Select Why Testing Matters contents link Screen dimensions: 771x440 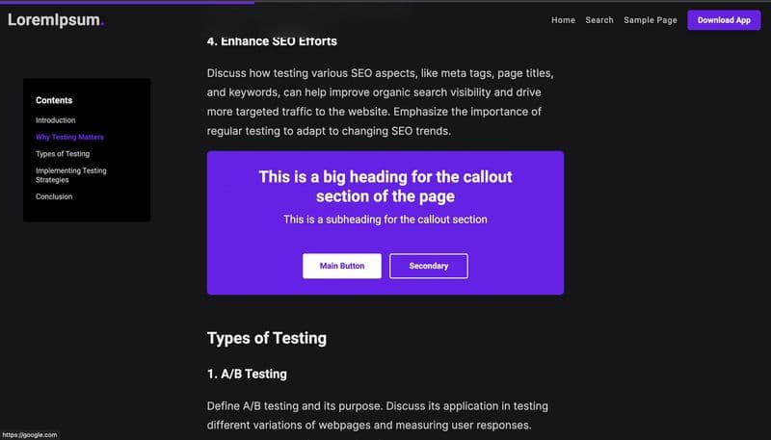tap(69, 137)
